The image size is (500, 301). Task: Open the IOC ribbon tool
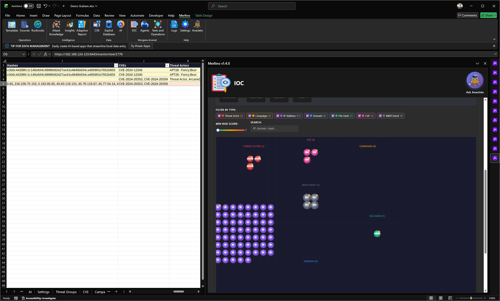coord(134,26)
